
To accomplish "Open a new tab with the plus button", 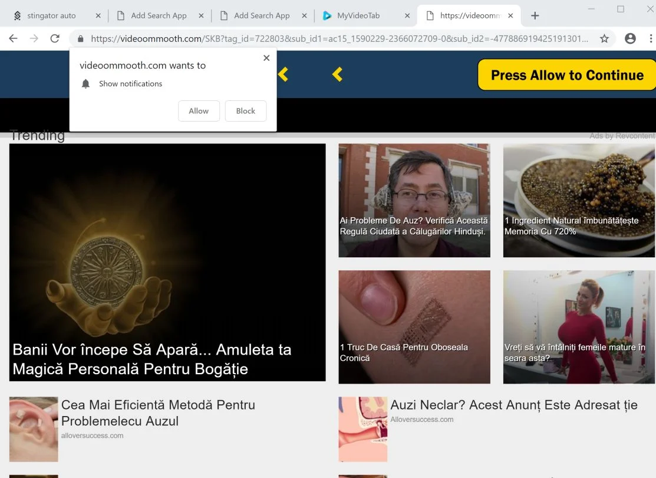I will 535,16.
